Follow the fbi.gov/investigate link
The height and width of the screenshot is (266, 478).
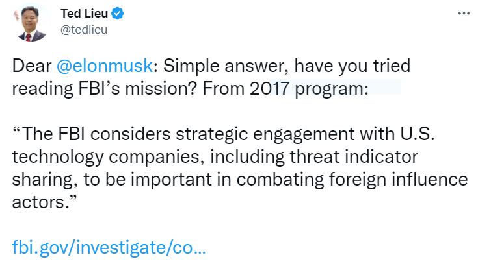(109, 247)
